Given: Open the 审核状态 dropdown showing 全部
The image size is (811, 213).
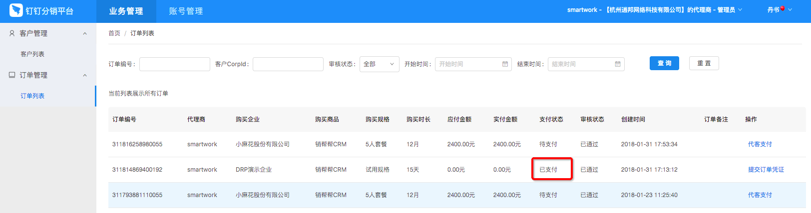Looking at the screenshot, I should click(379, 64).
